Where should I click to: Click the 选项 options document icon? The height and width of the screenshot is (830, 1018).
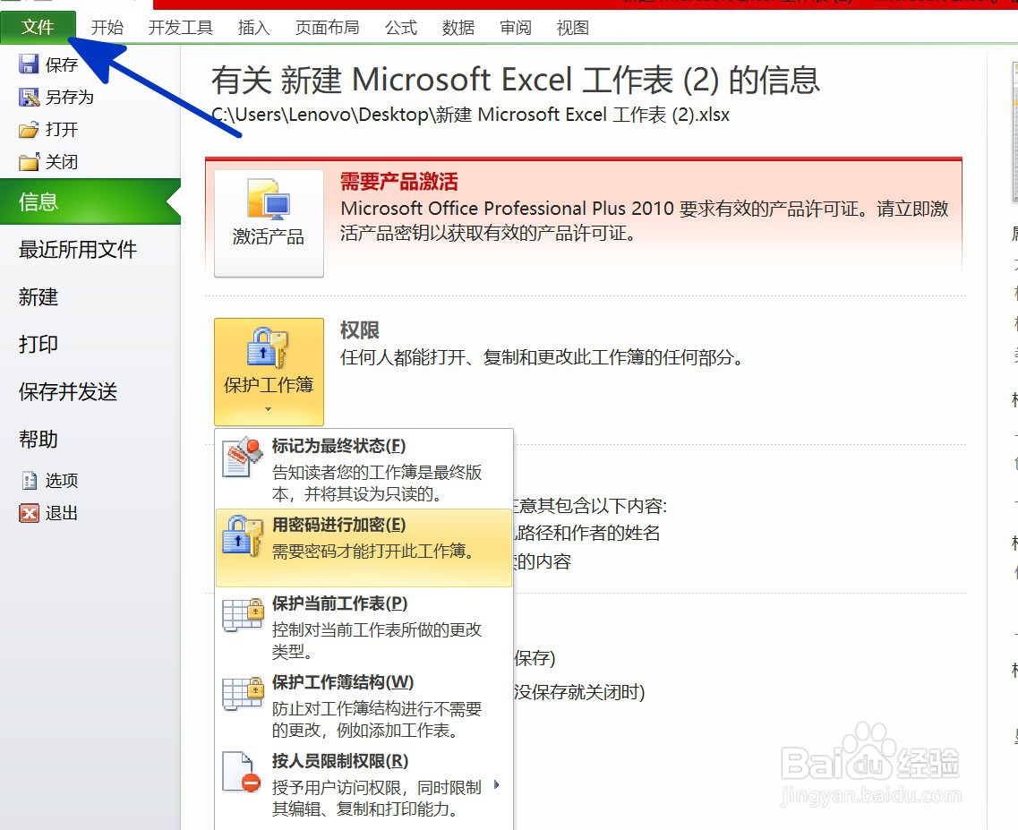tap(30, 480)
